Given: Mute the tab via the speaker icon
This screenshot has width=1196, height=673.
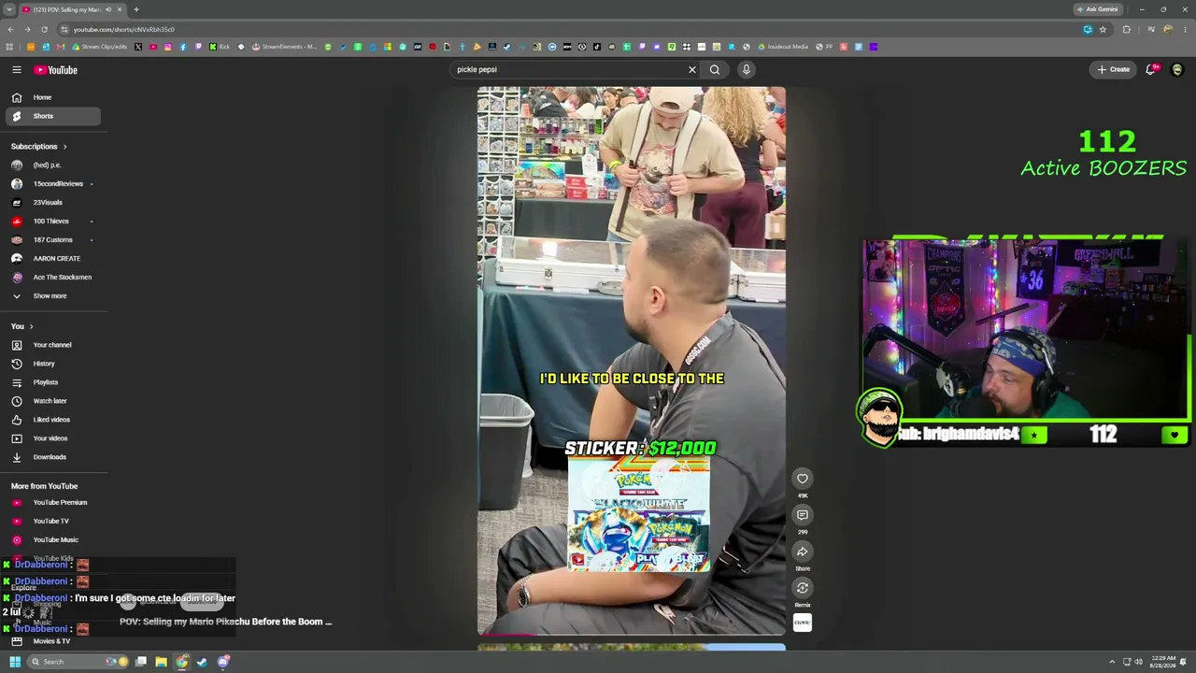Looking at the screenshot, I should [x=108, y=9].
